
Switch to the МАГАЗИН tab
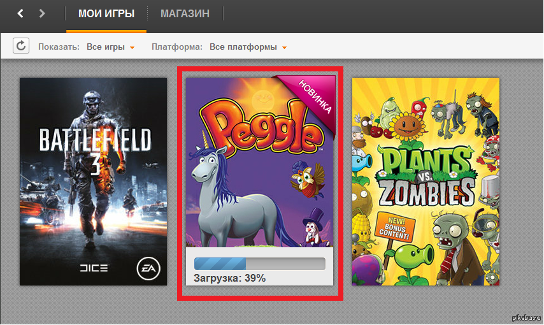click(x=185, y=13)
